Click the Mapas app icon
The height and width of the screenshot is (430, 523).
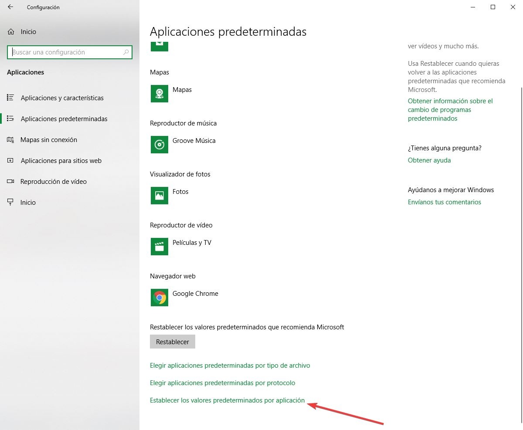point(160,93)
